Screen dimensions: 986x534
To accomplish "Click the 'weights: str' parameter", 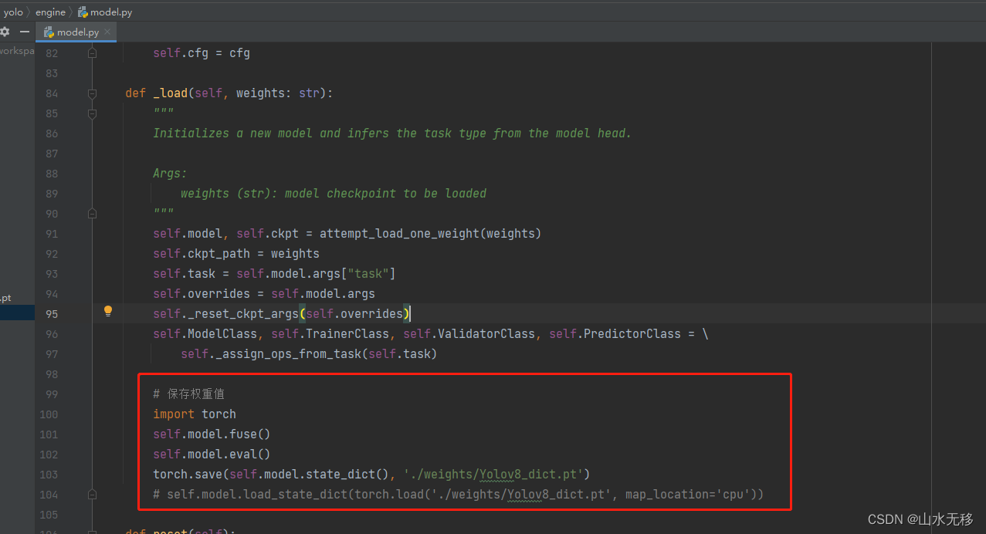I will point(278,93).
